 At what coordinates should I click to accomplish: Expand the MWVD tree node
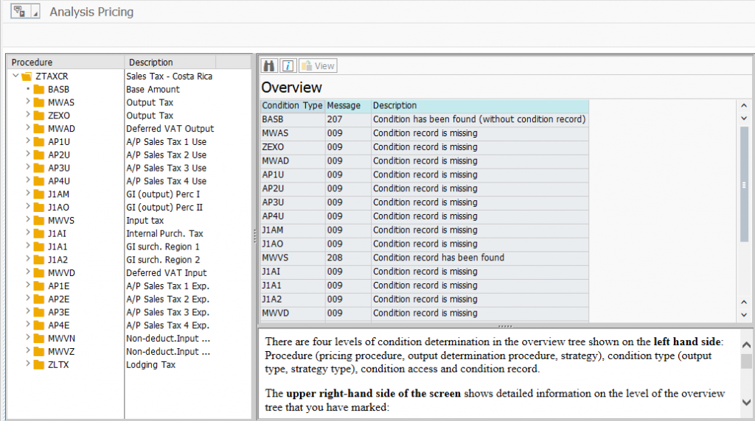tap(28, 272)
